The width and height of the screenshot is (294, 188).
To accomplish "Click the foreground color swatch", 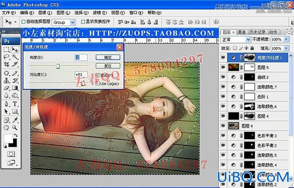I will pos(8,138).
